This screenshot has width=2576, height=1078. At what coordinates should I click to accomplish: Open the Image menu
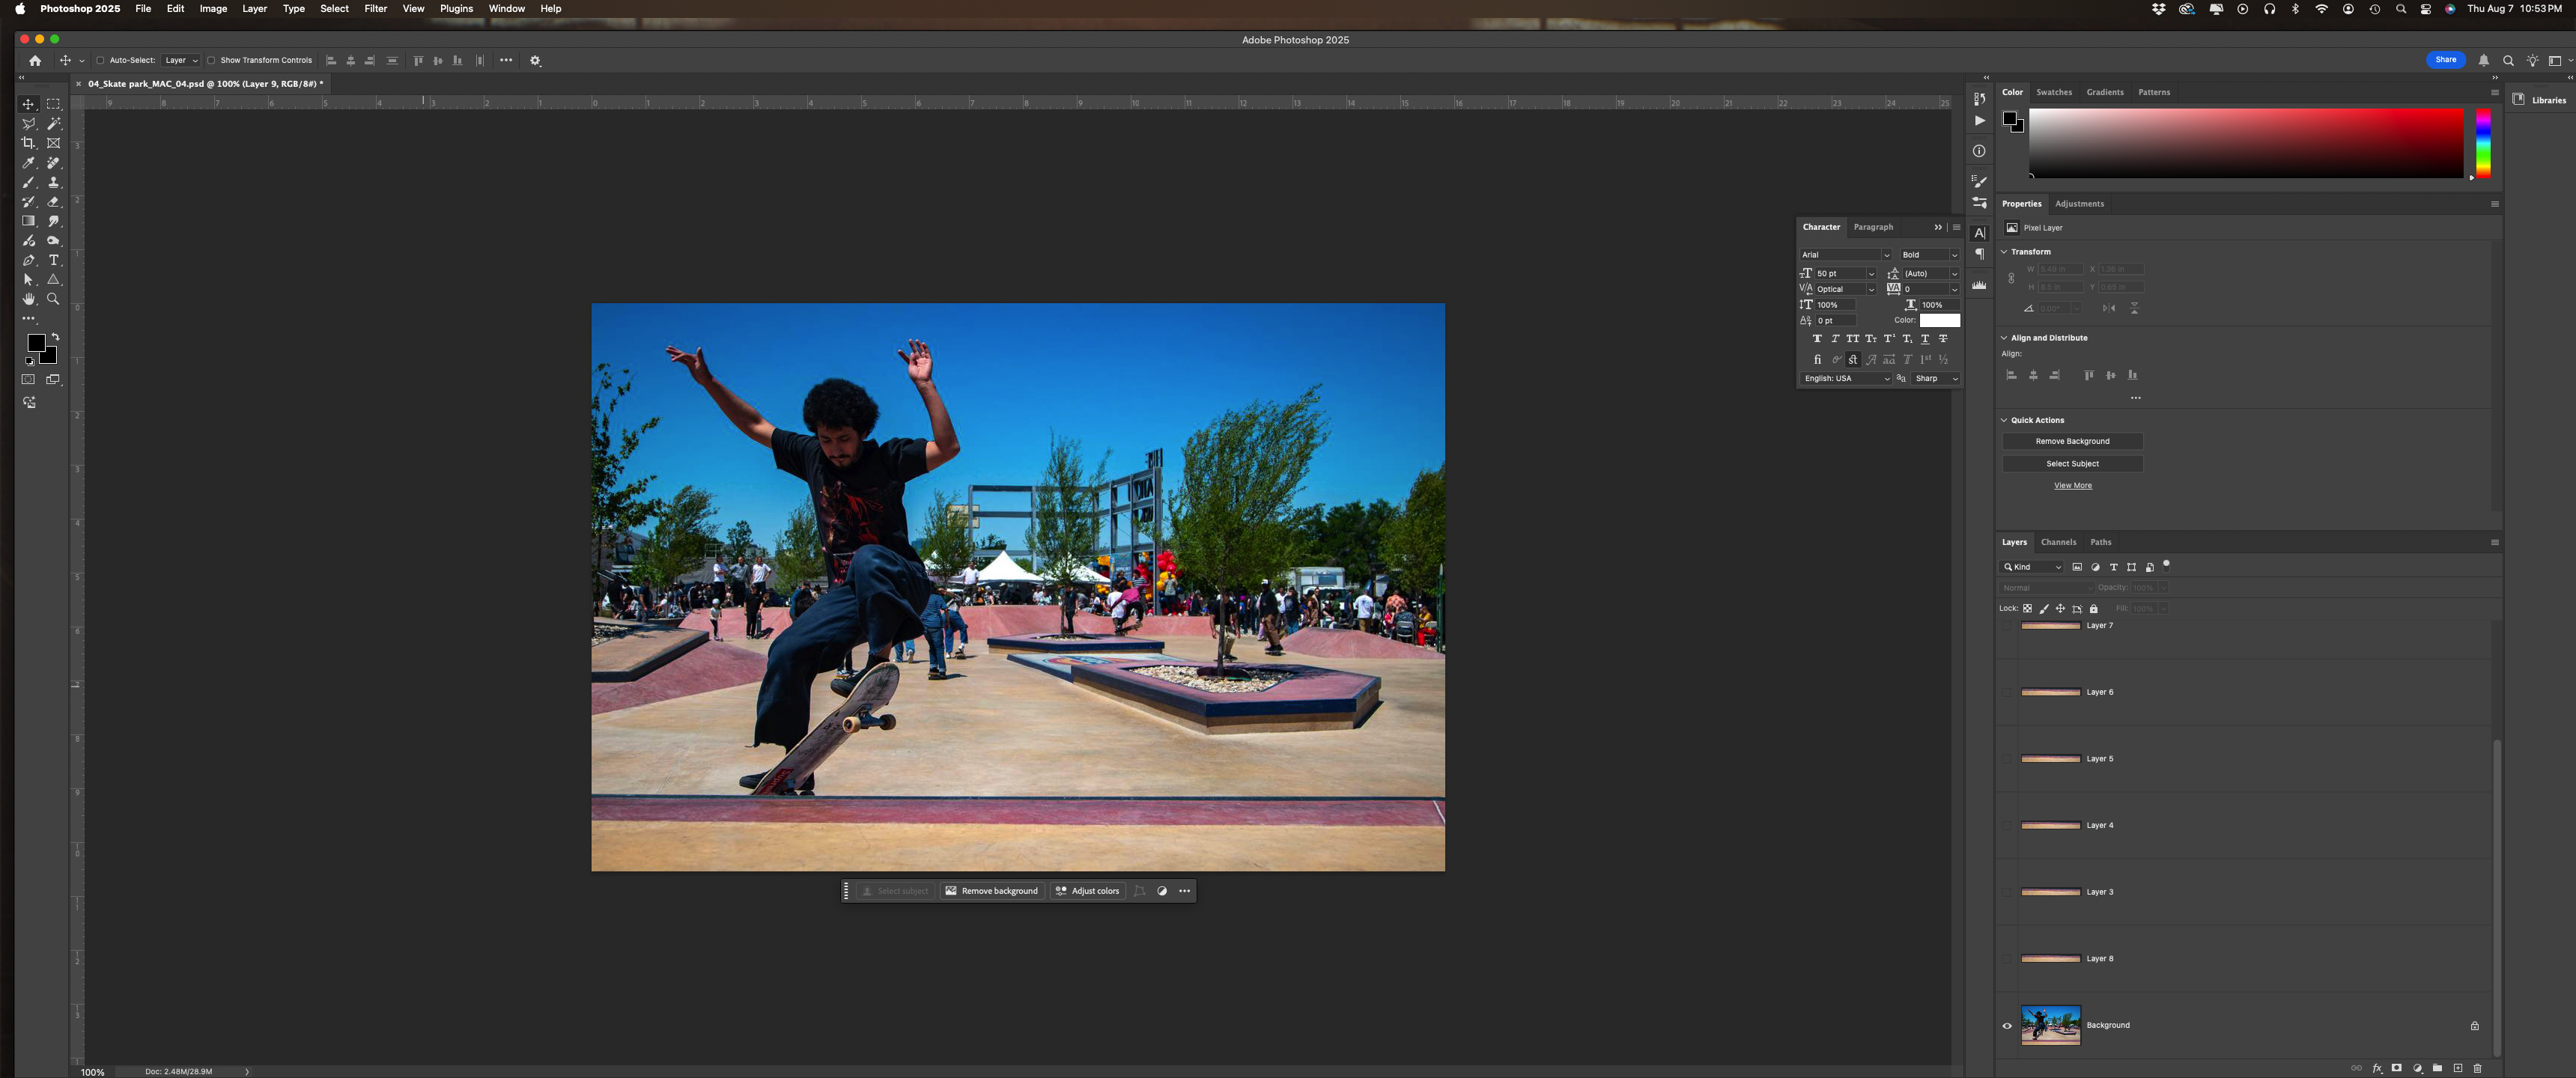click(213, 9)
